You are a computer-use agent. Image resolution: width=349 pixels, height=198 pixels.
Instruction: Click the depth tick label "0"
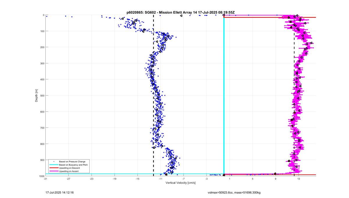coord(44,15)
